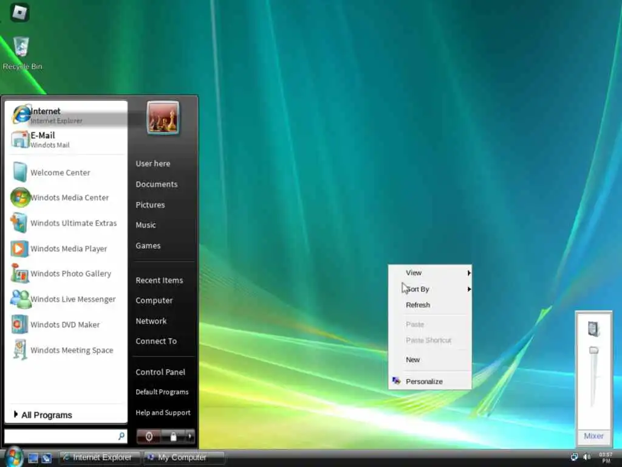
Task: Click the lock button in Start menu
Action: pyautogui.click(x=173, y=437)
